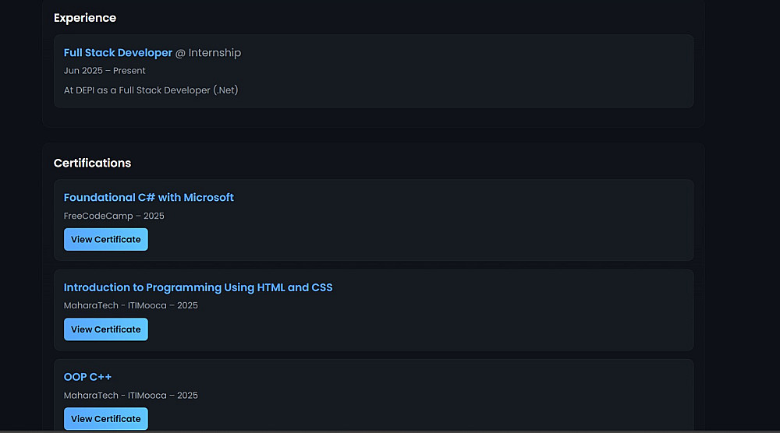This screenshot has height=433, width=780.
Task: Select the Certifications section heading
Action: (92, 163)
